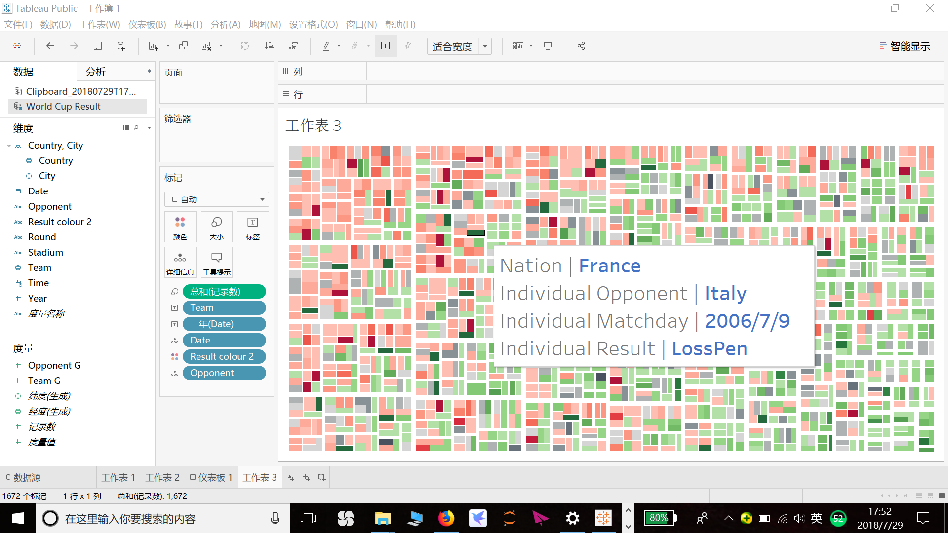
Task: Open the Tooltip (工具提示) marks button
Action: (216, 263)
